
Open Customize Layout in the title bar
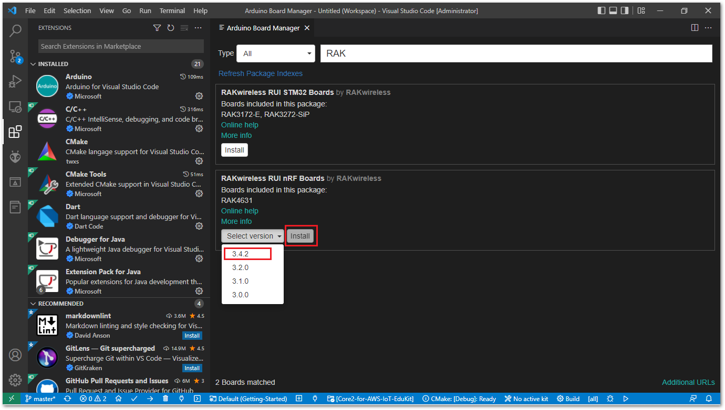click(x=641, y=10)
